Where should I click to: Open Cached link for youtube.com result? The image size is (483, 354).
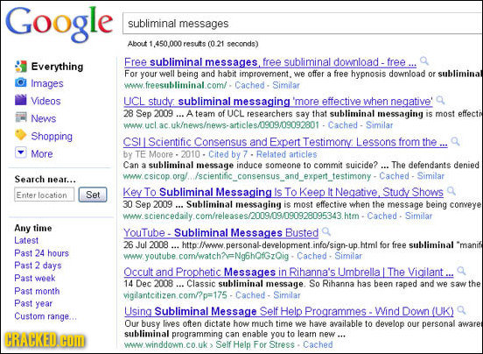311,256
